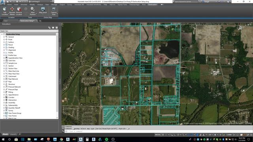Select Mass Haul Line tree item
The width and height of the screenshot is (253, 142).
[x=13, y=71]
